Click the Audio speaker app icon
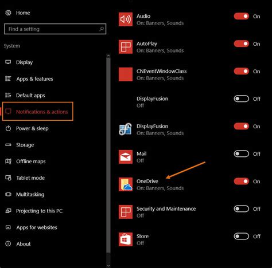The image size is (272, 268). click(126, 19)
